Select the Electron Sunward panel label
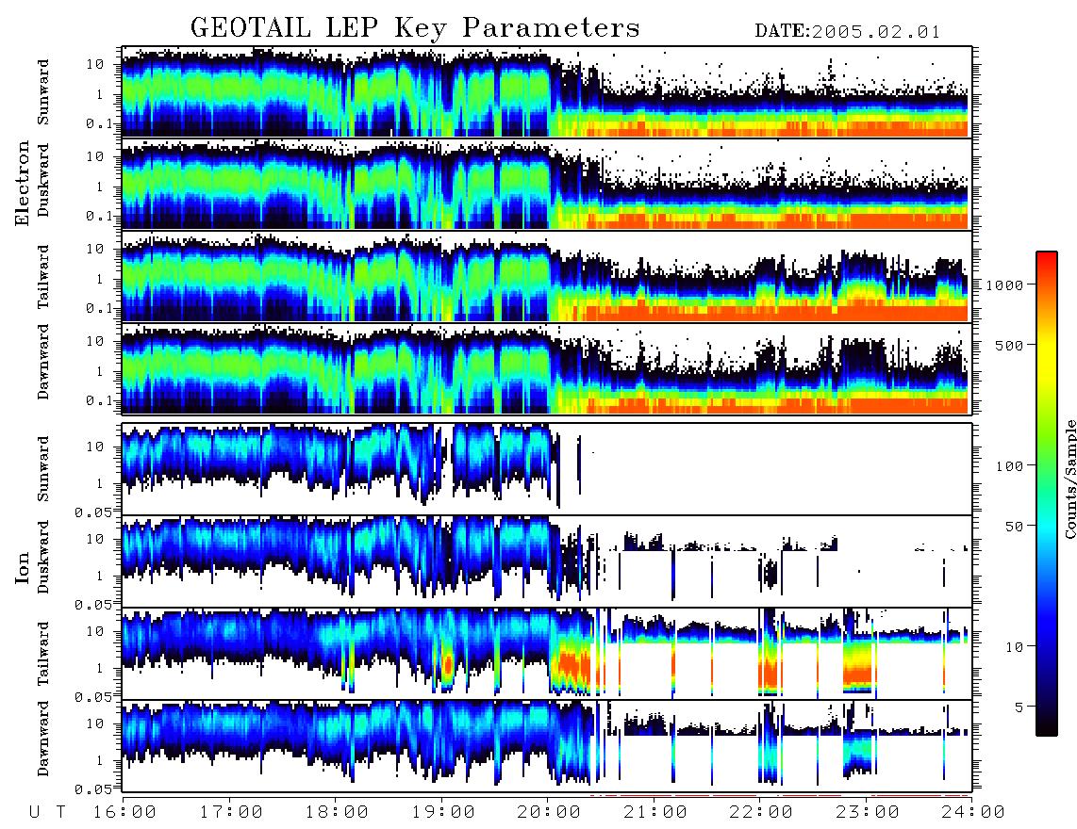Viewport: 1077px width, 829px height. tap(43, 92)
